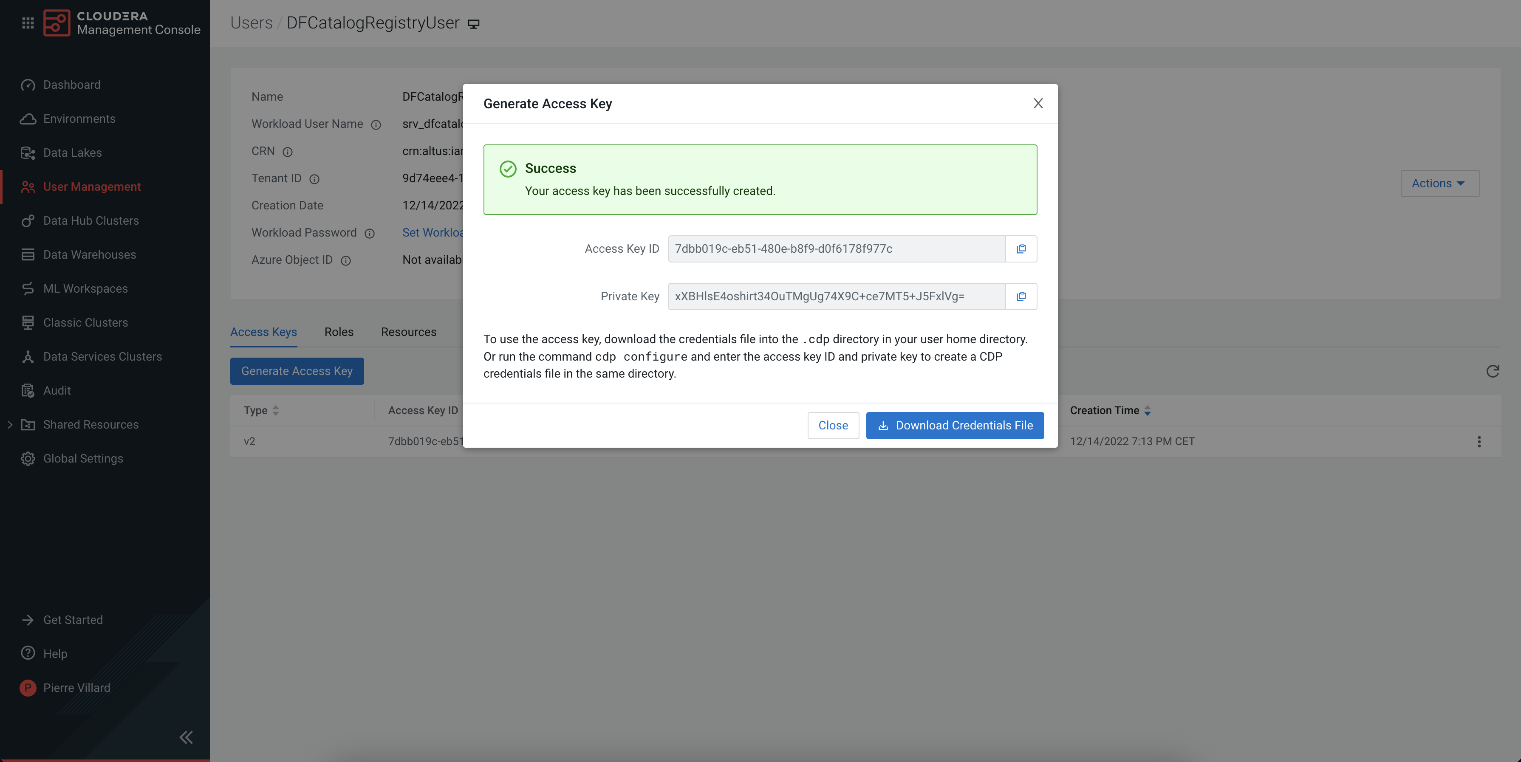Viewport: 1521px width, 762px height.
Task: Open row options menu for v2 key
Action: pos(1479,441)
